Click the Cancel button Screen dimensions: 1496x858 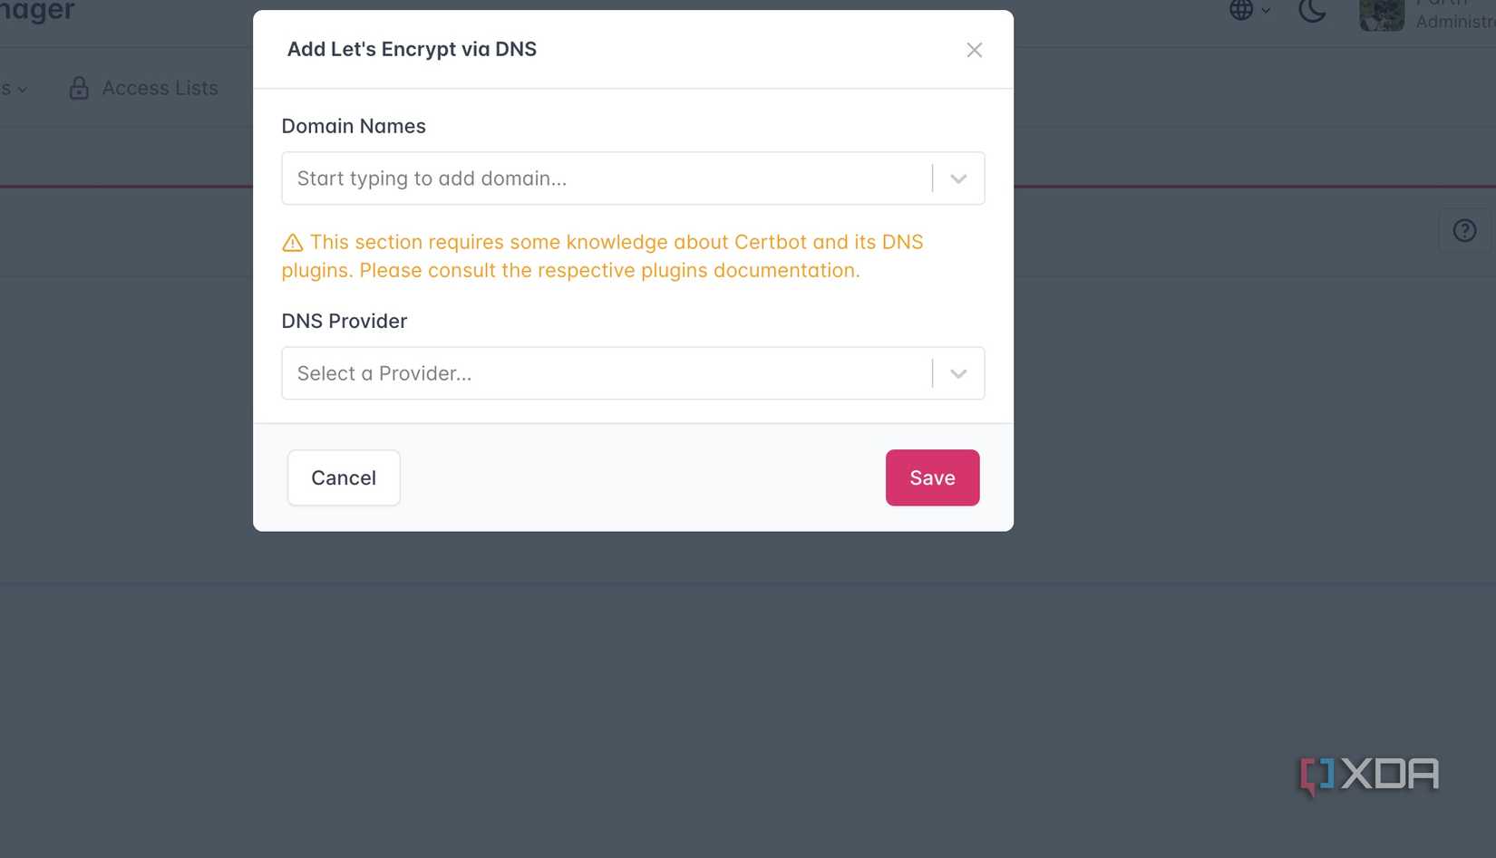coord(344,477)
